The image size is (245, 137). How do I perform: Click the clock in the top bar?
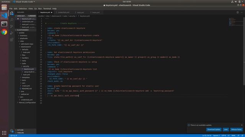point(127,2)
